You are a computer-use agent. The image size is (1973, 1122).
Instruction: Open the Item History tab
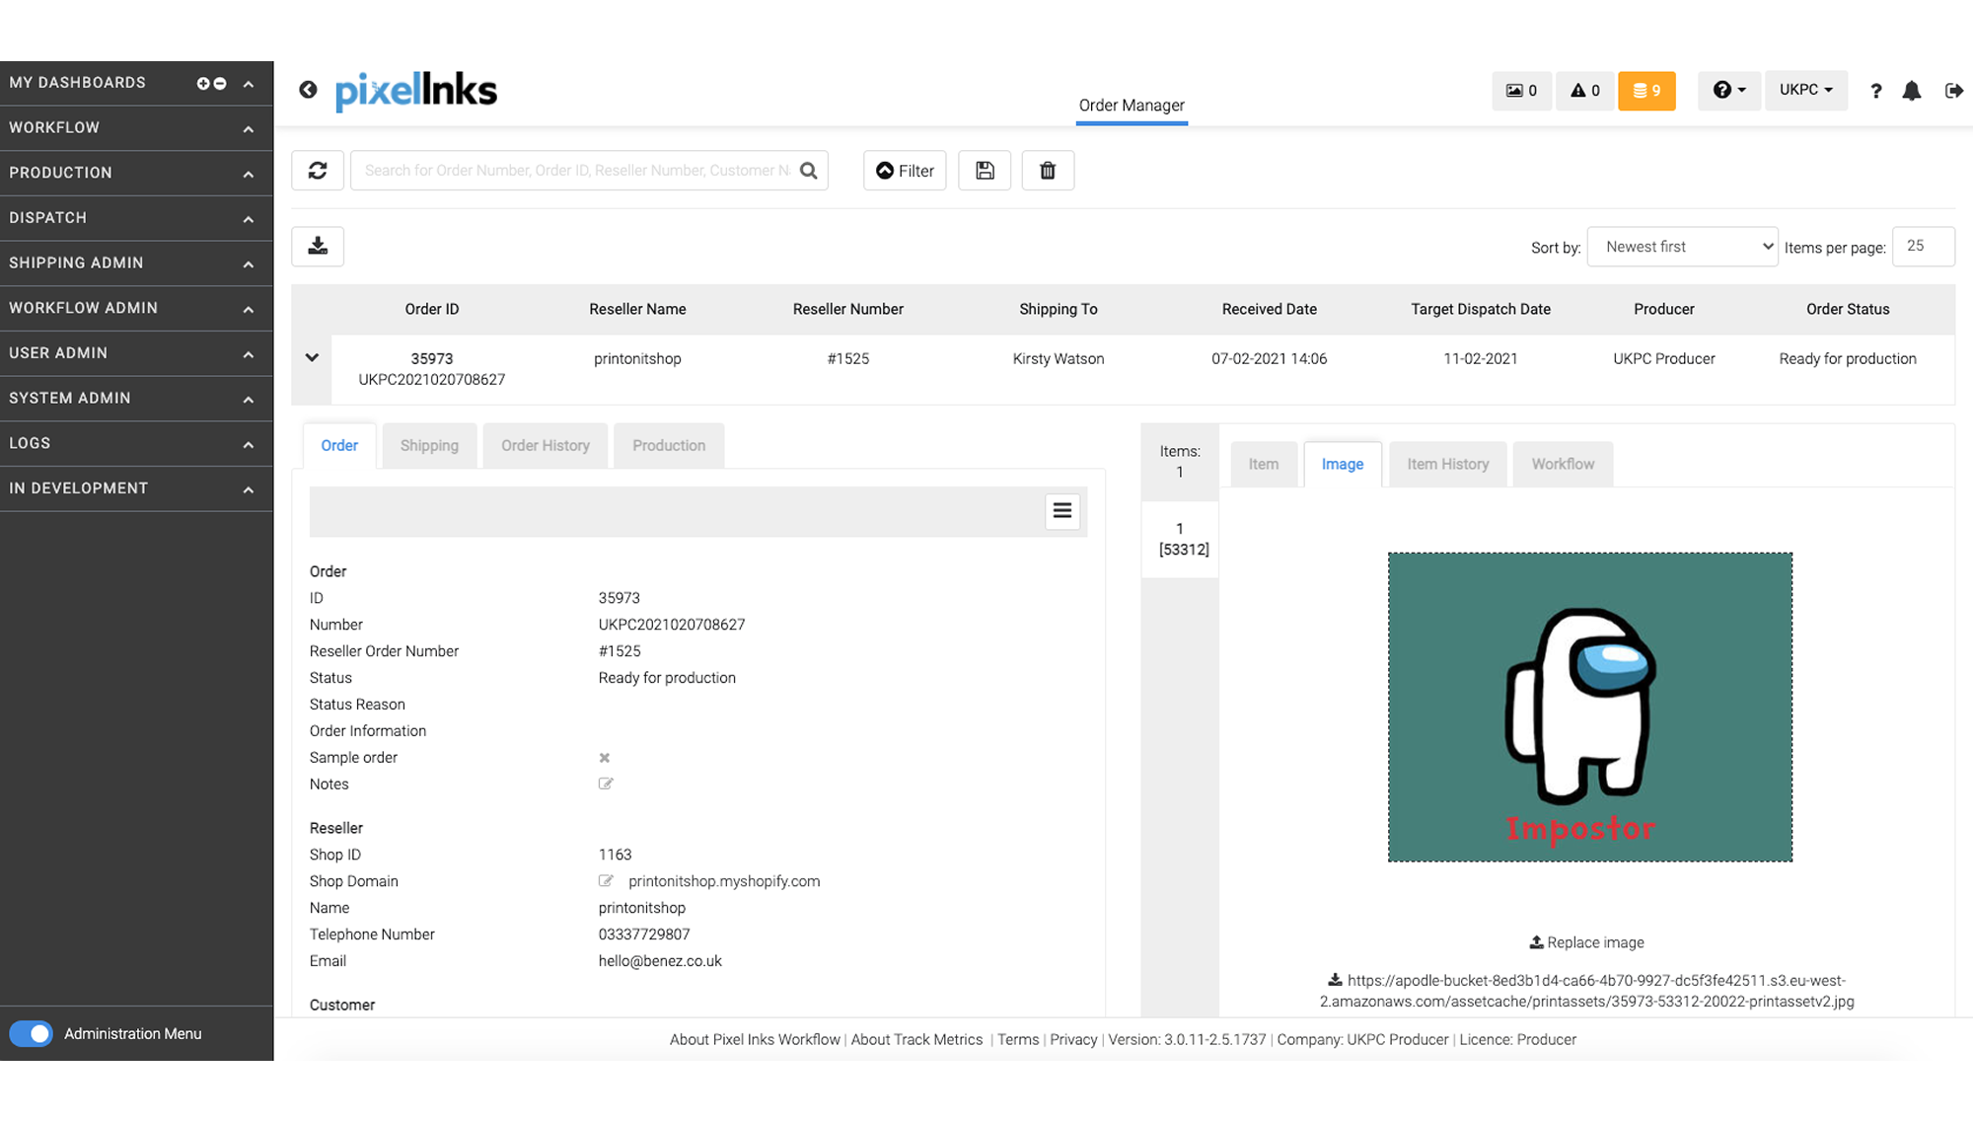point(1447,464)
